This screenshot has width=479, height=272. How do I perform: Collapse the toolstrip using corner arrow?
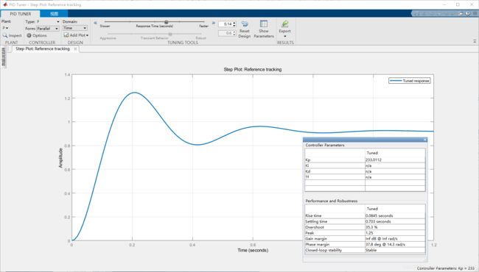[475, 41]
